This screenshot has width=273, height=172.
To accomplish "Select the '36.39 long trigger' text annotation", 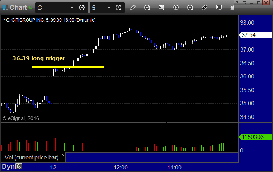I will tap(39, 58).
